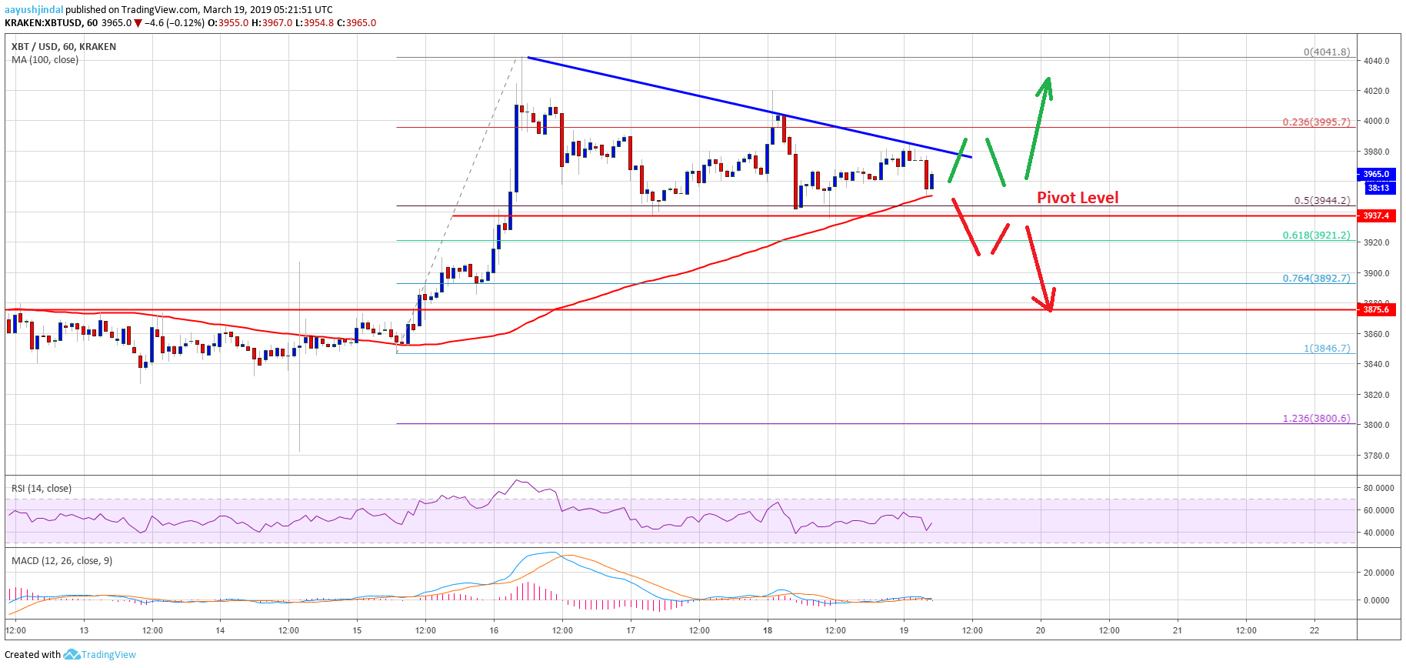This screenshot has height=668, width=1406.
Task: Click the 1(3846.7) Fibonacci label
Action: pos(1327,349)
